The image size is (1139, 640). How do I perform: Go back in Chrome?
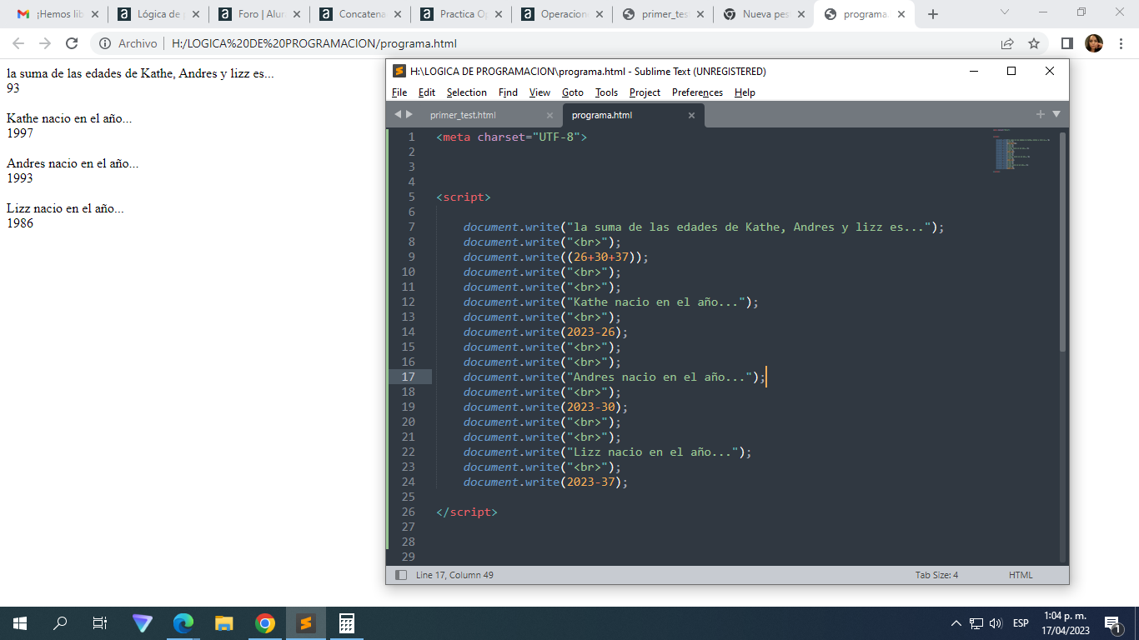pos(18,43)
